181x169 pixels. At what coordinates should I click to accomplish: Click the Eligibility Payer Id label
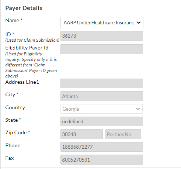[x=27, y=48]
